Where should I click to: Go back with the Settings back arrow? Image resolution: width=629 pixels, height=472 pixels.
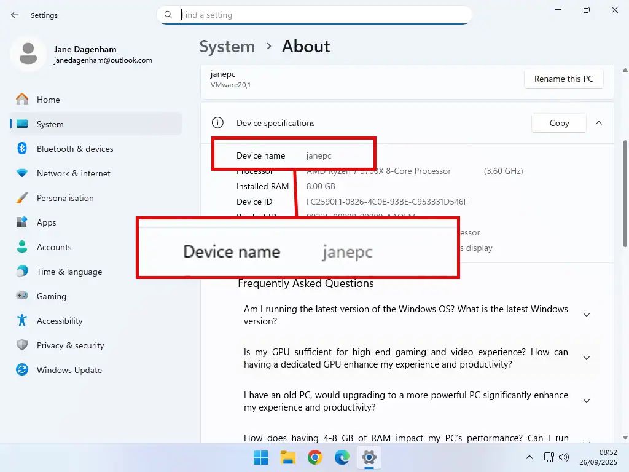(x=15, y=15)
